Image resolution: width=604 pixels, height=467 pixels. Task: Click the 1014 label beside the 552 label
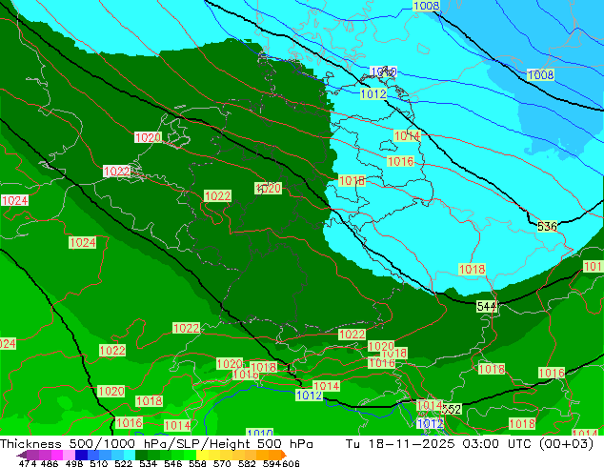click(429, 405)
